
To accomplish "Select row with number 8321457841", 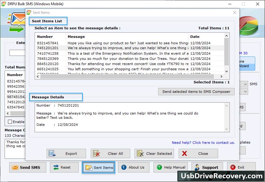I will click(x=130, y=43).
